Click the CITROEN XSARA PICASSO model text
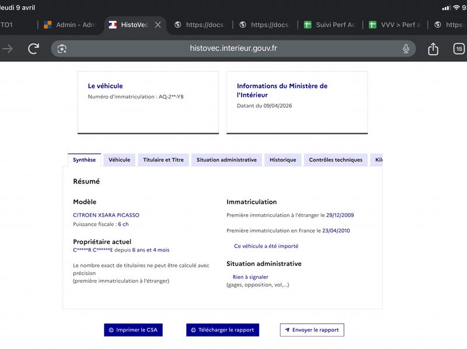This screenshot has height=350, width=467. tap(106, 215)
